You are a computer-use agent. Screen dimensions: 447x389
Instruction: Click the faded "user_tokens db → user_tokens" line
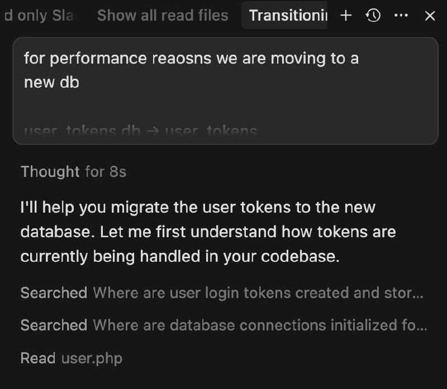pos(140,132)
